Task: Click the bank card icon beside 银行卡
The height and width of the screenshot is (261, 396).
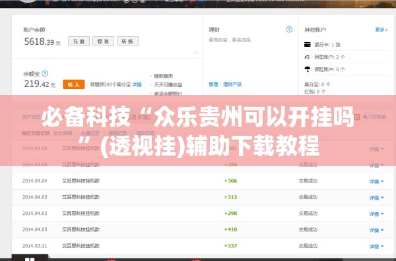Action: click(x=308, y=45)
